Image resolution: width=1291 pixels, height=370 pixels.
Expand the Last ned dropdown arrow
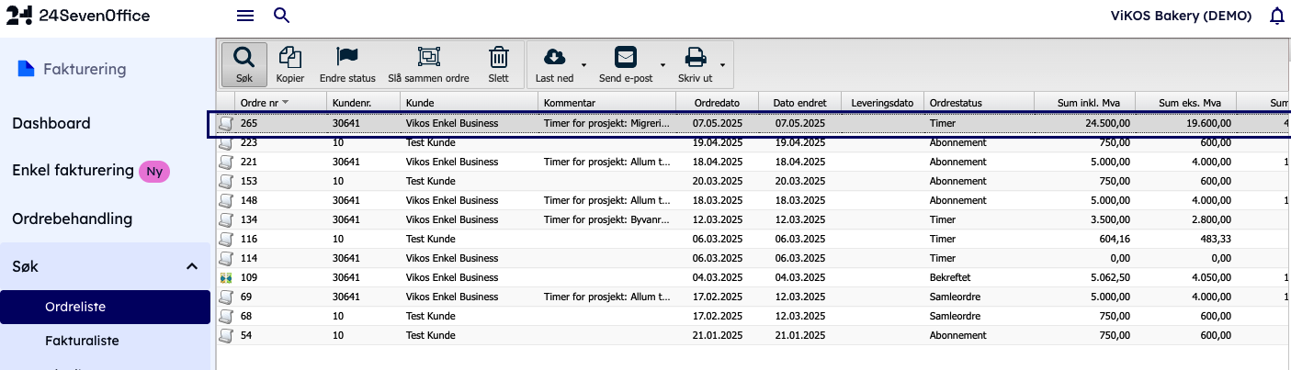tap(584, 66)
